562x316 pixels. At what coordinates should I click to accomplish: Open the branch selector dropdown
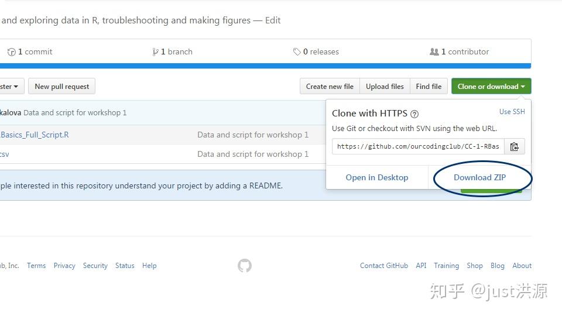[x=8, y=87]
